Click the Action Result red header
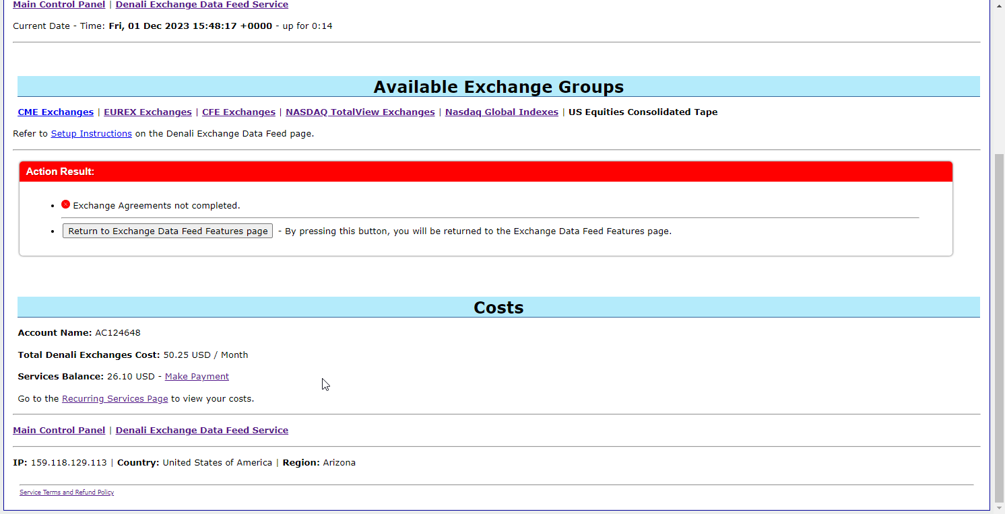The width and height of the screenshot is (1005, 514). 486,172
